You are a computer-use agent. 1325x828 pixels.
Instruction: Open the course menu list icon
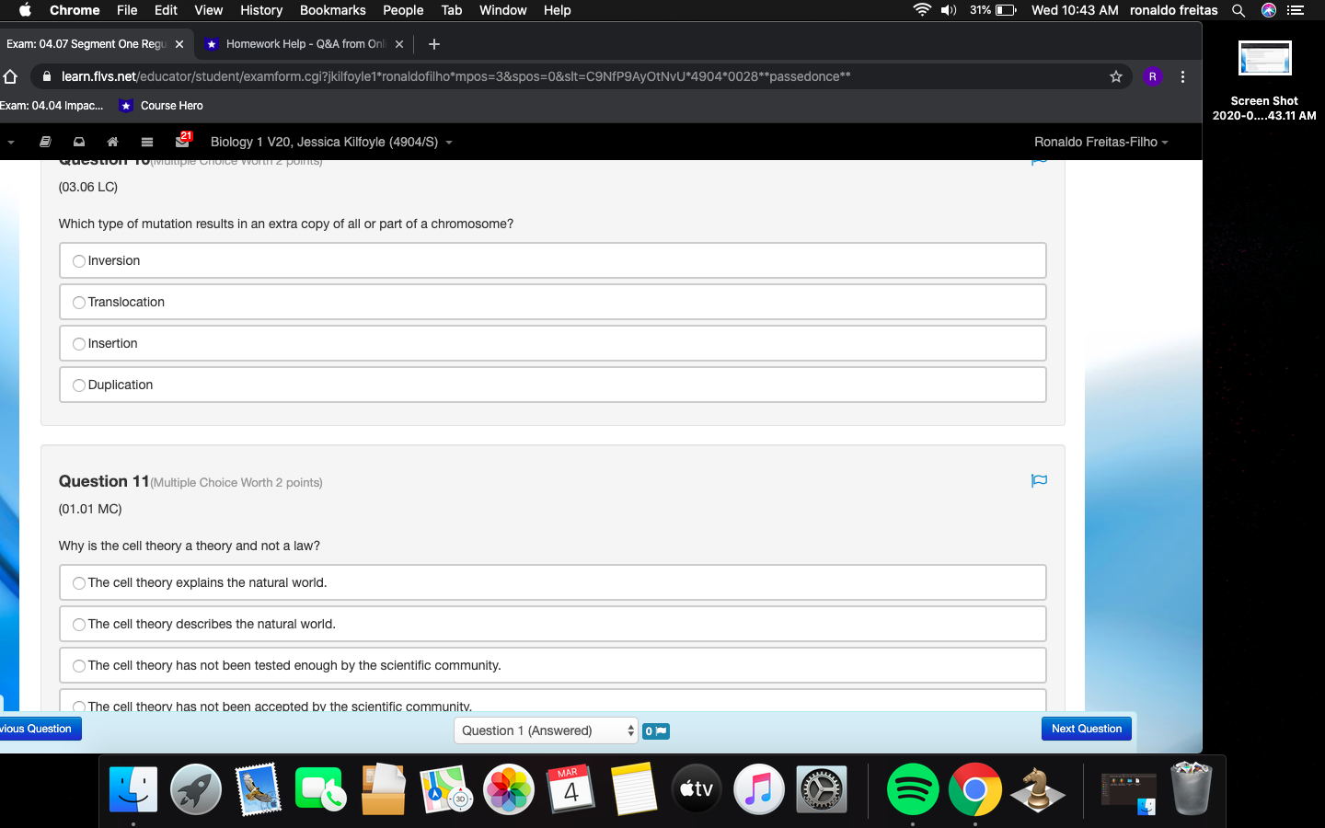[x=146, y=142]
